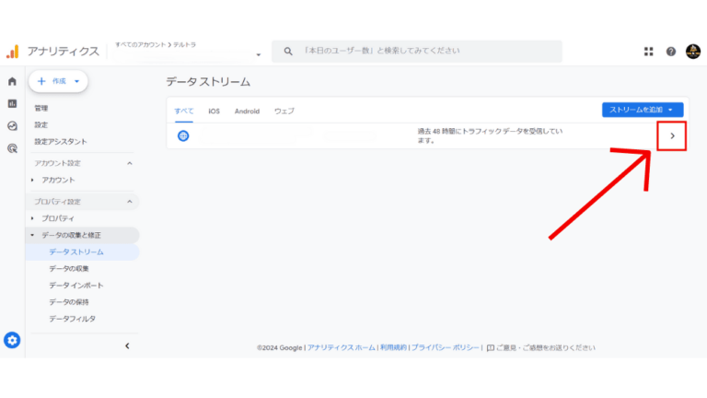This screenshot has width=707, height=398.
Task: Click the web stream globe icon
Action: (183, 136)
